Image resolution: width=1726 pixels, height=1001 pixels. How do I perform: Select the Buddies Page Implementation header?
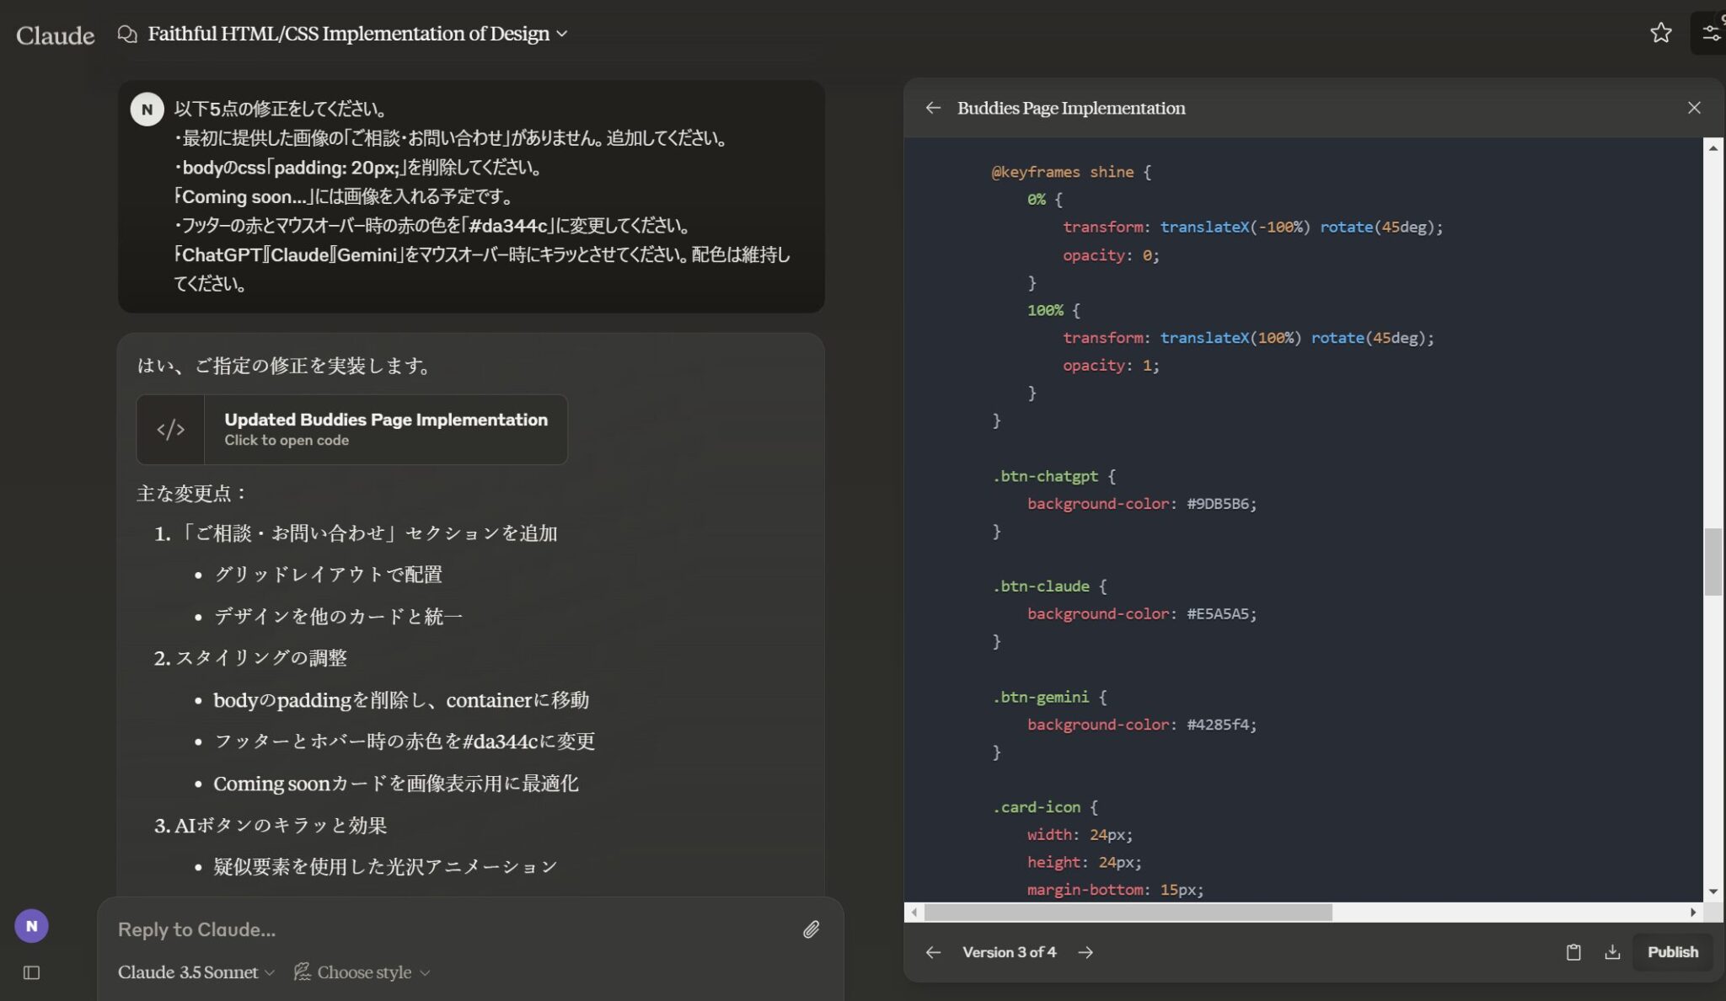(x=1071, y=108)
